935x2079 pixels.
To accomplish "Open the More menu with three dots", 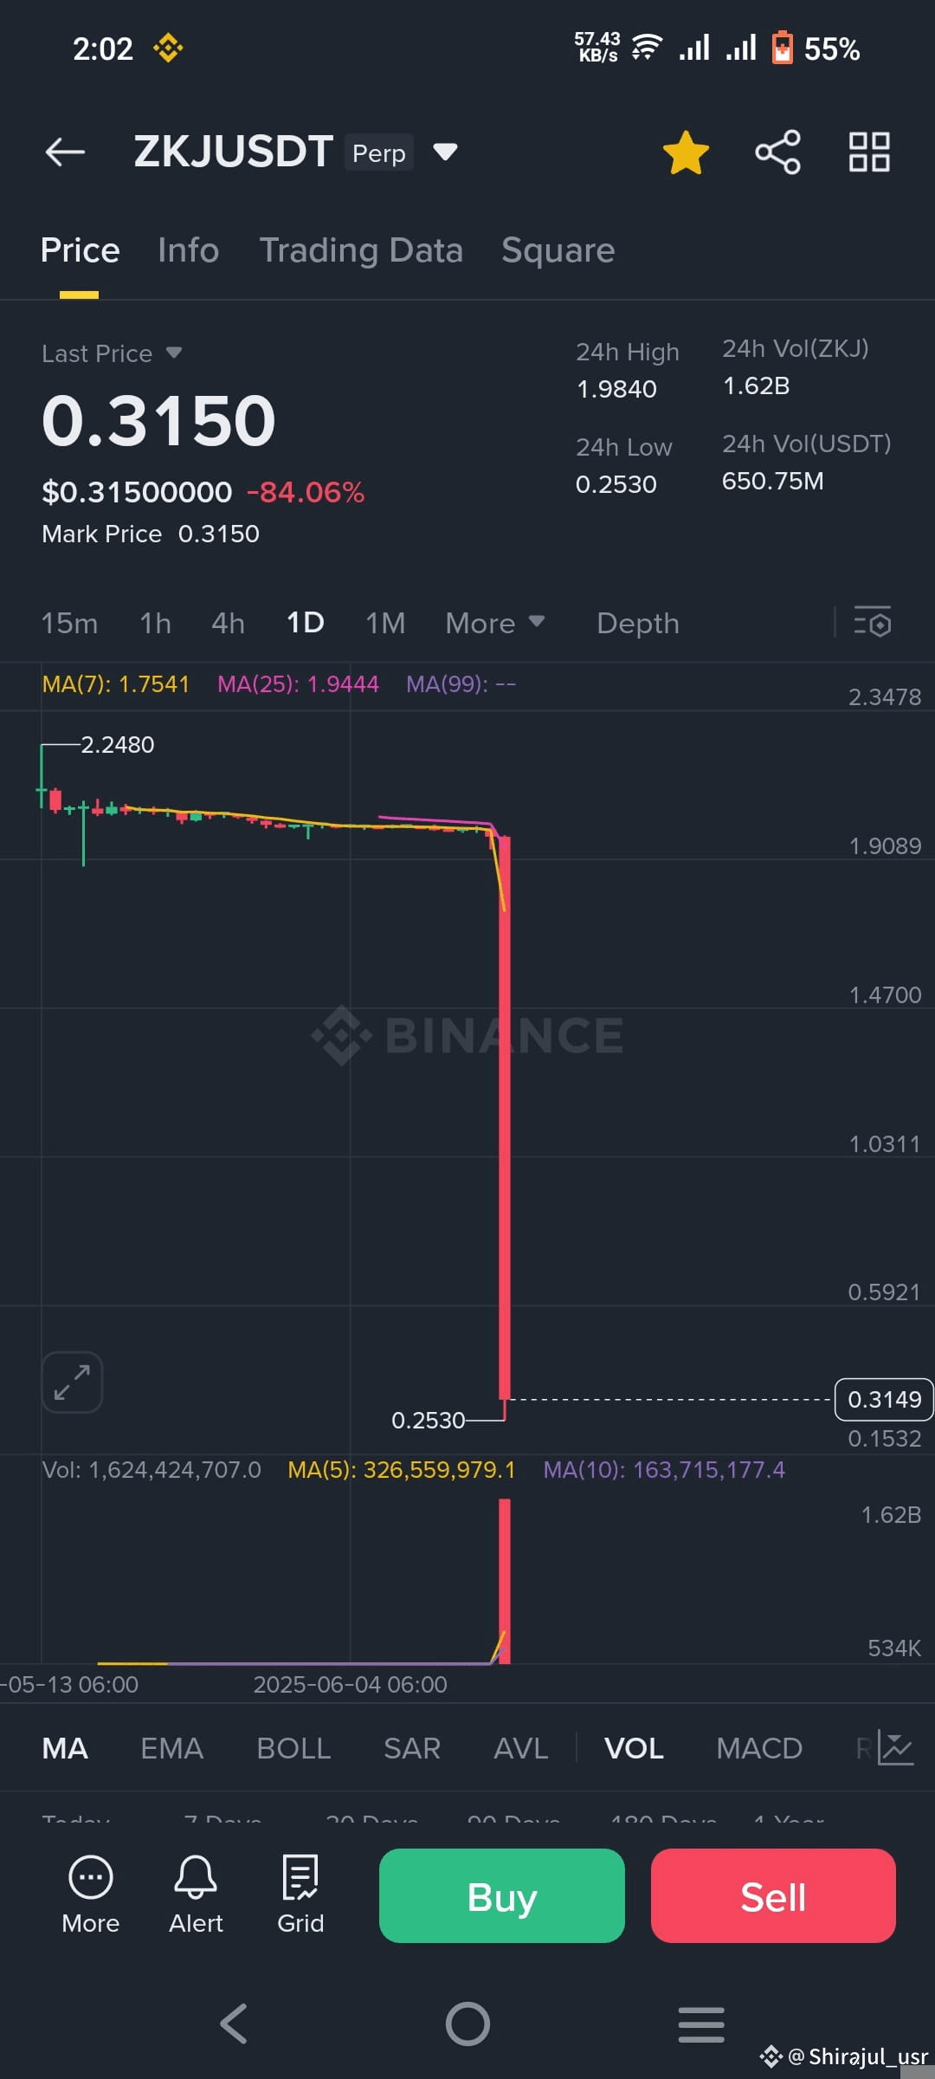I will (91, 1895).
